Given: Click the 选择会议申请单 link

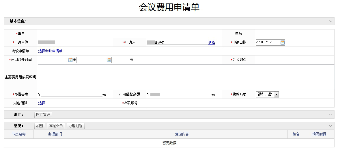Looking at the screenshot, I should [x=50, y=51].
